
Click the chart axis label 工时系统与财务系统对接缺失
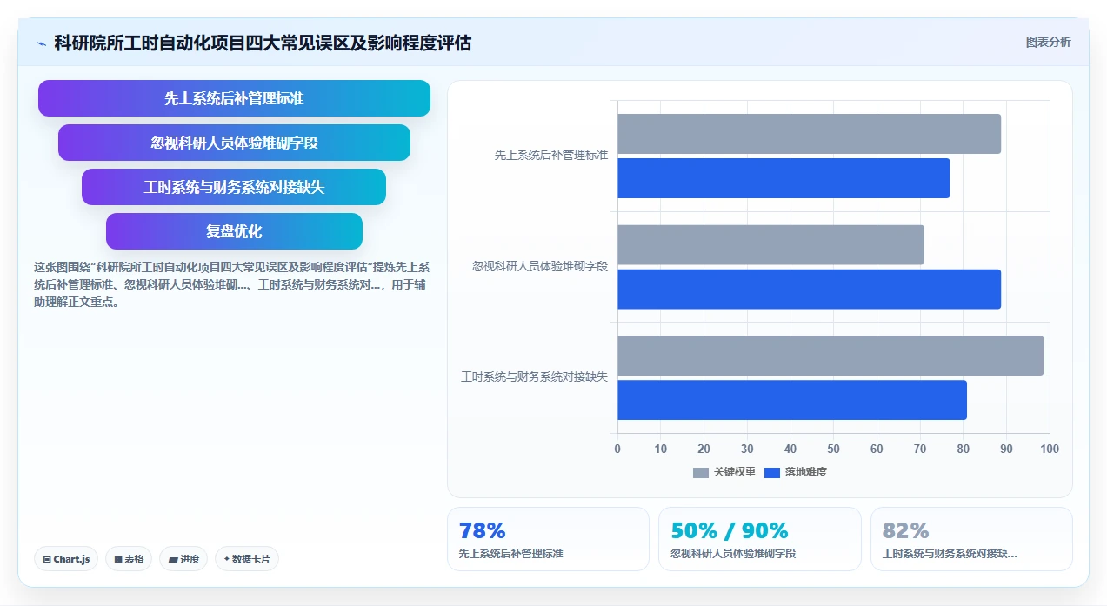click(535, 377)
